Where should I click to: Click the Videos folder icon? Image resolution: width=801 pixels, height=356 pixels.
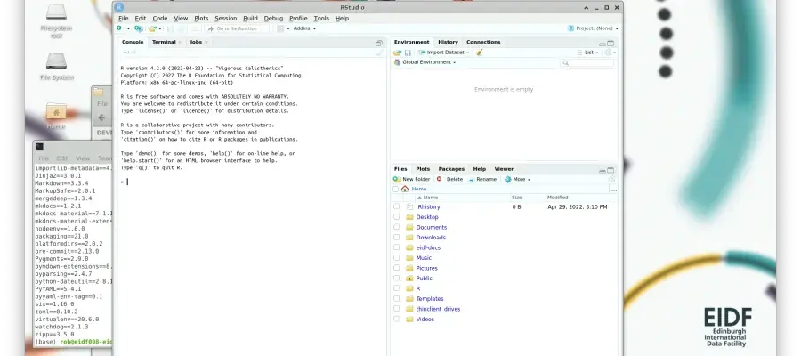[409, 320]
